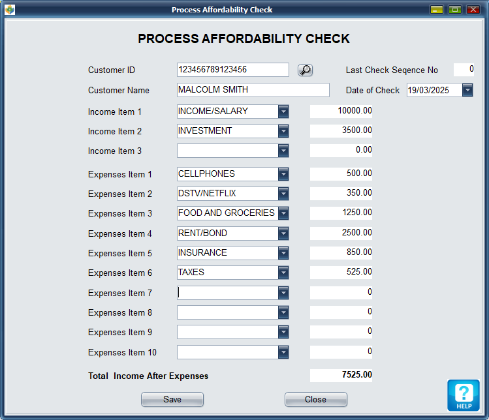Expand the Expenses Item 7 dropdown
The width and height of the screenshot is (489, 420).
pos(283,293)
